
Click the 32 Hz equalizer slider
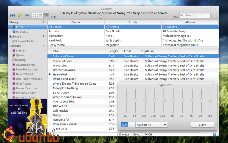pyautogui.click(x=126, y=101)
